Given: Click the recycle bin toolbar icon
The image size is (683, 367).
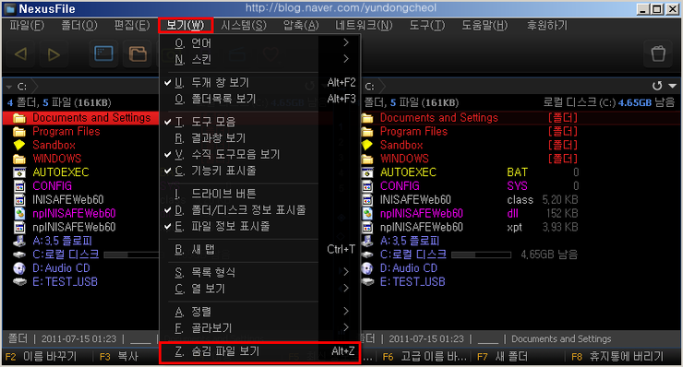Looking at the screenshot, I should pos(658,54).
